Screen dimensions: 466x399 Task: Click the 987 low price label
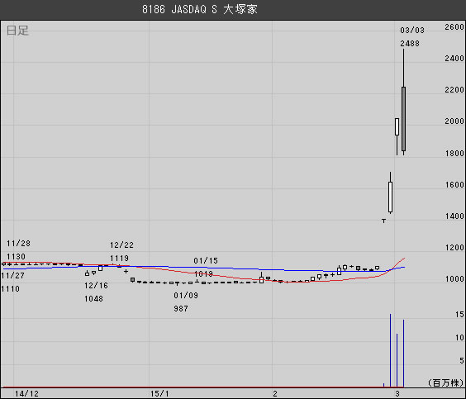click(x=181, y=309)
